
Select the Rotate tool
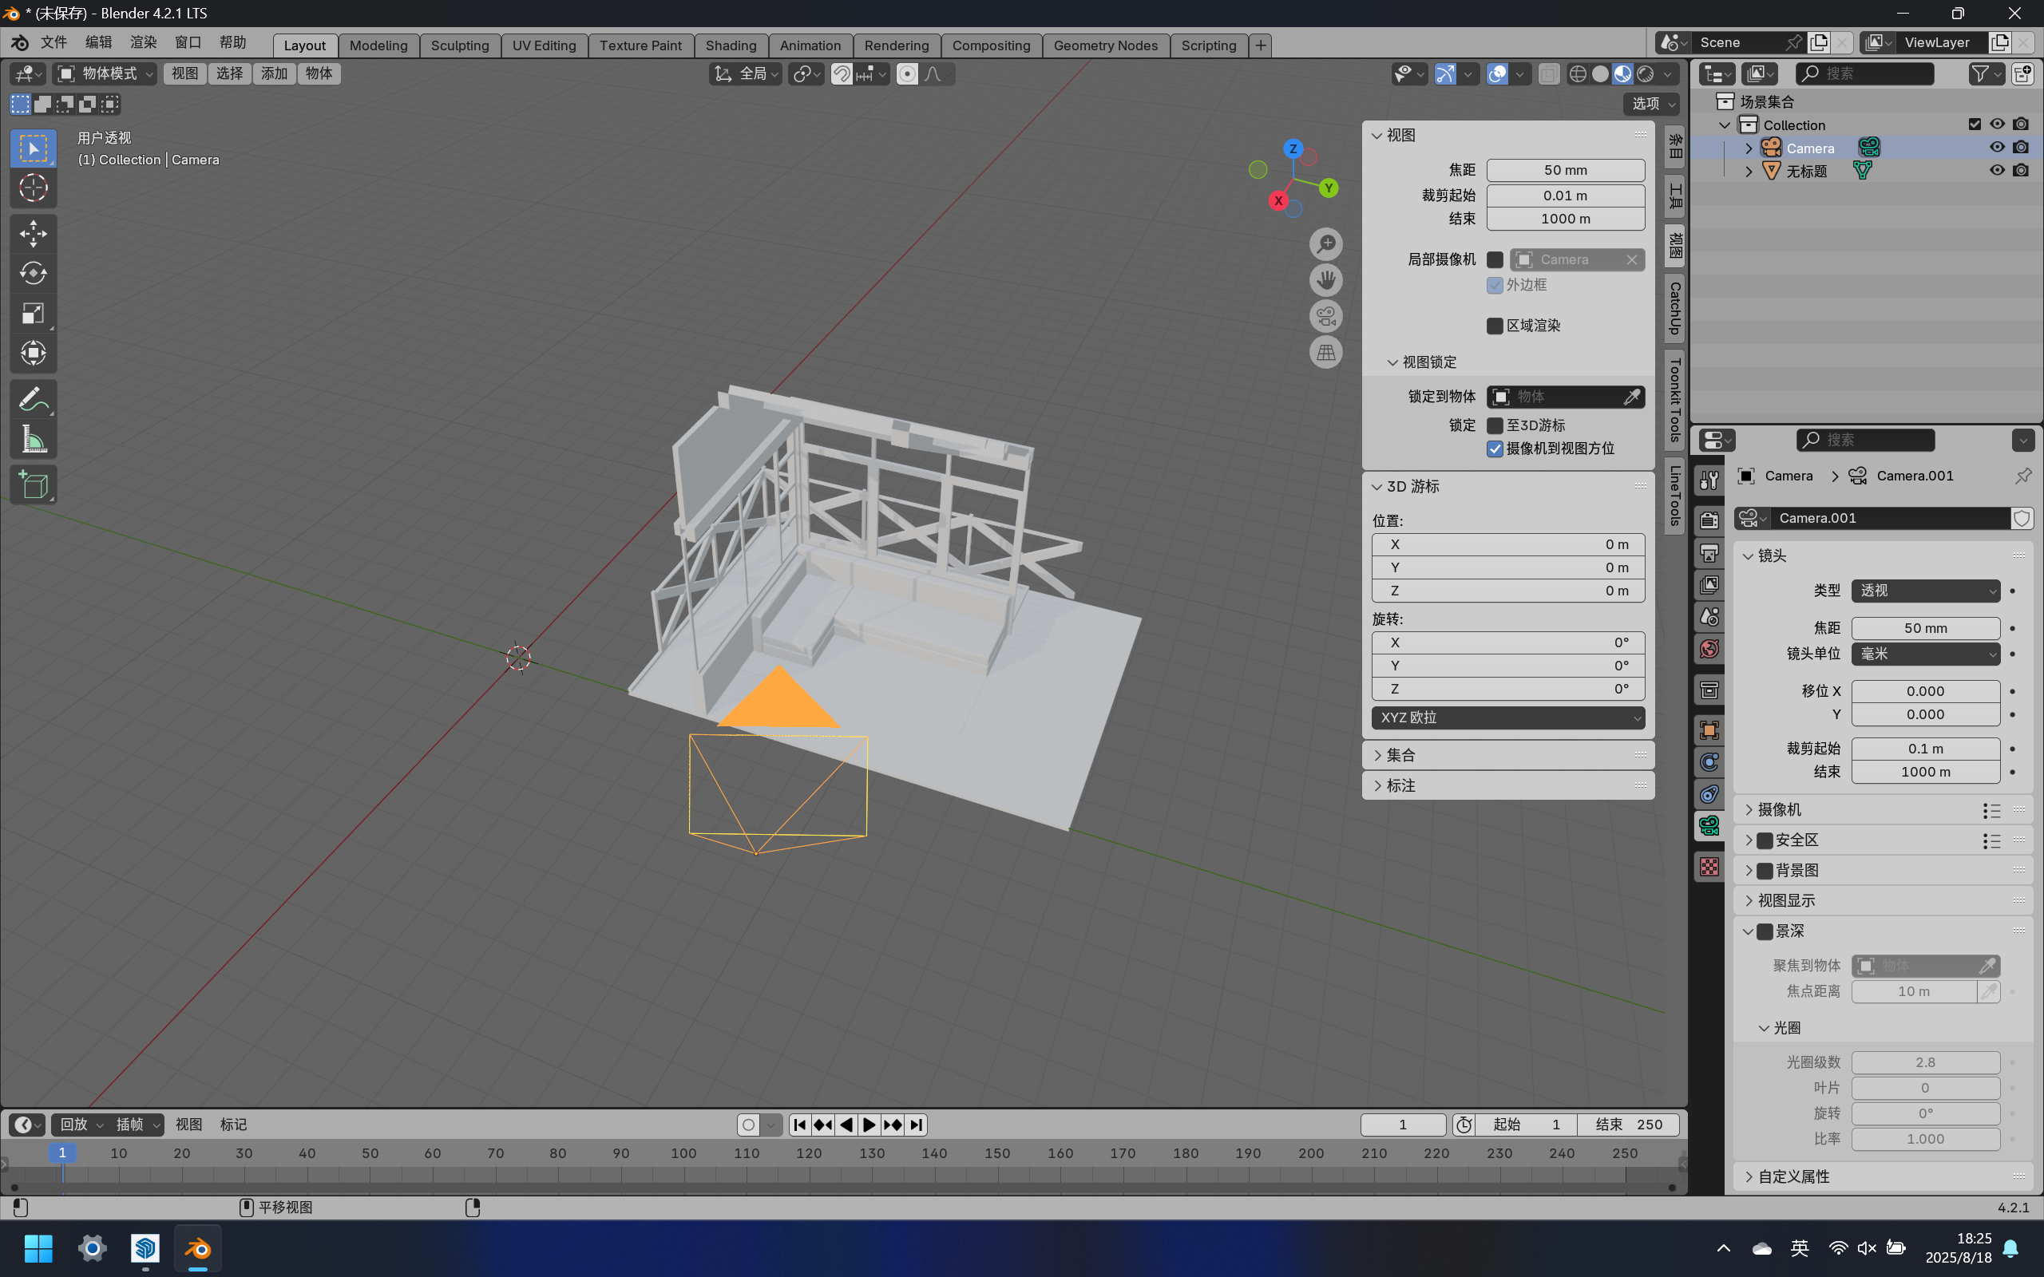pos(33,273)
